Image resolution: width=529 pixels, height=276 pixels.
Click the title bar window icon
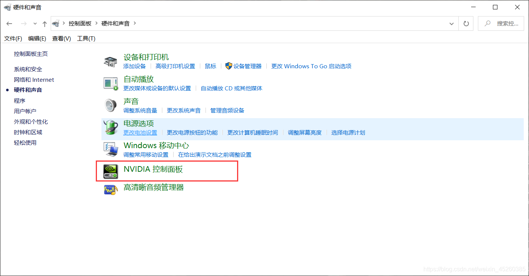(x=7, y=7)
